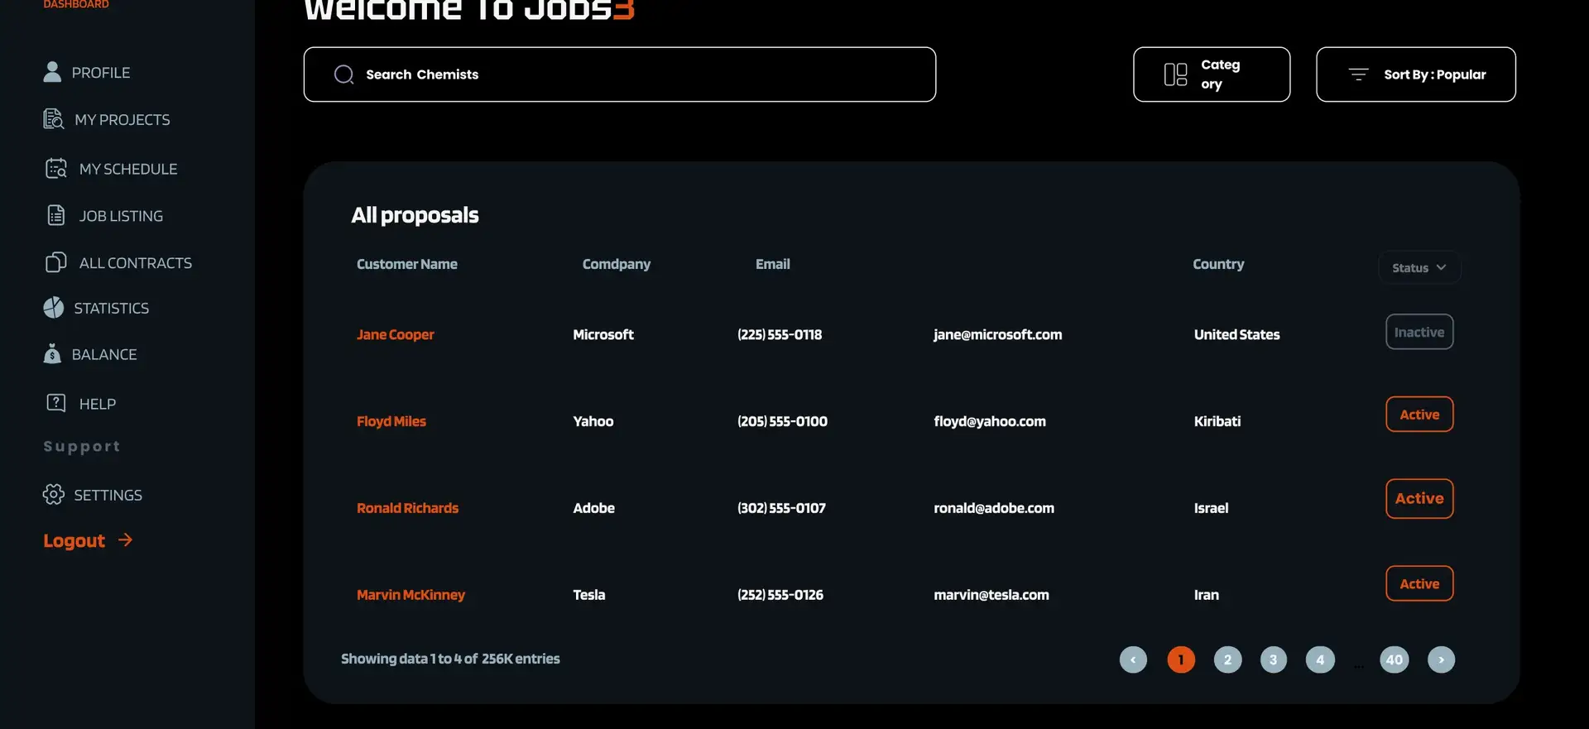Click the Balance money bag icon
The height and width of the screenshot is (729, 1589).
52,354
